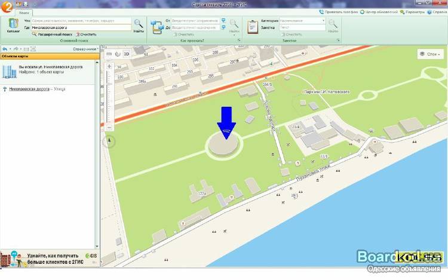Open the Каталог catalog icon

(13, 24)
